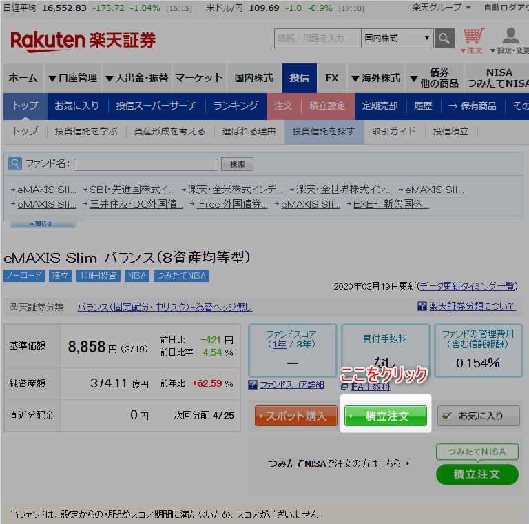Open the バランス(固定配分・中リスク)-為替ヘッジ無し link
The image size is (529, 524).
(165, 307)
